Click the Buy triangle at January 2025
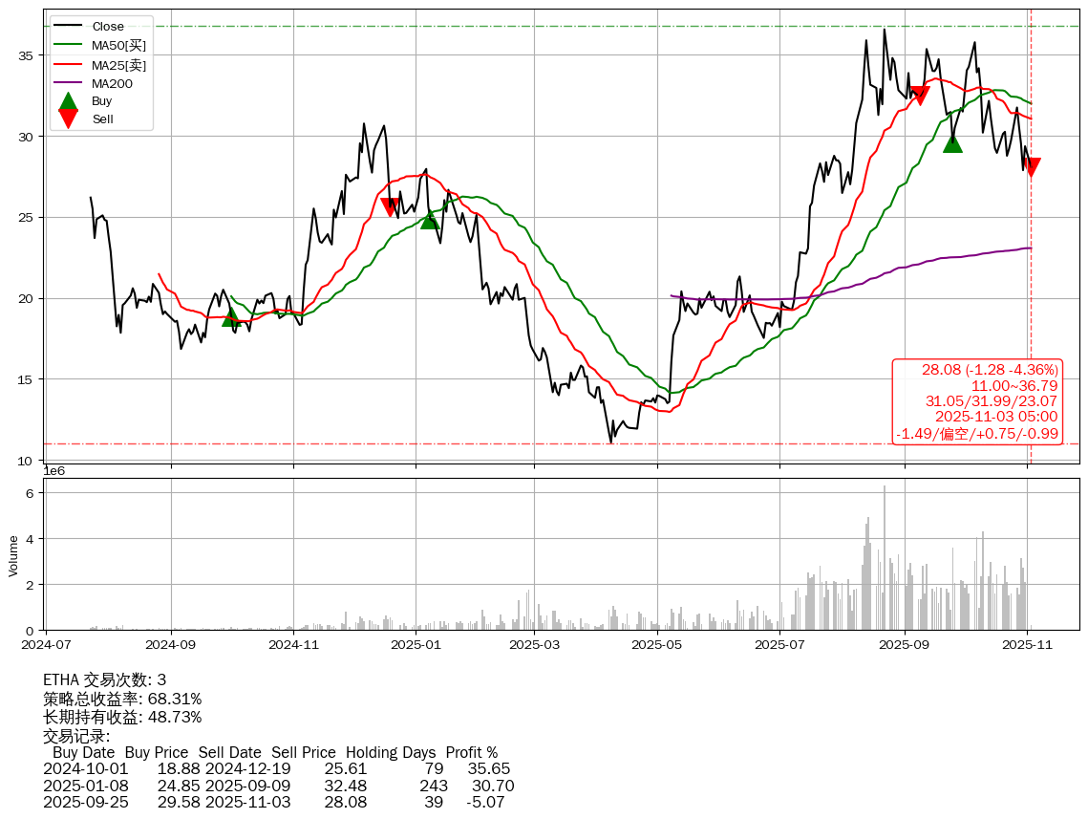 point(430,220)
